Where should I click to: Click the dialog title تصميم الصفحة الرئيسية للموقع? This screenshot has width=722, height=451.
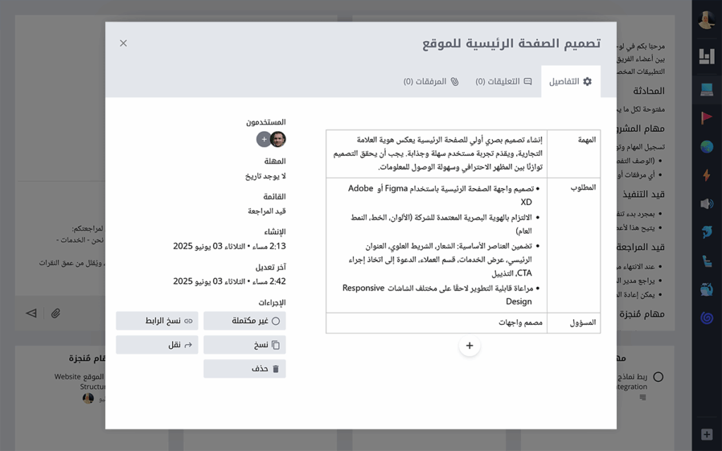(512, 44)
